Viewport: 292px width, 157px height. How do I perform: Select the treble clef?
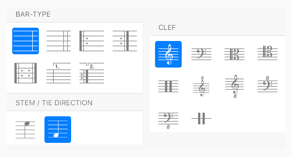click(x=168, y=54)
